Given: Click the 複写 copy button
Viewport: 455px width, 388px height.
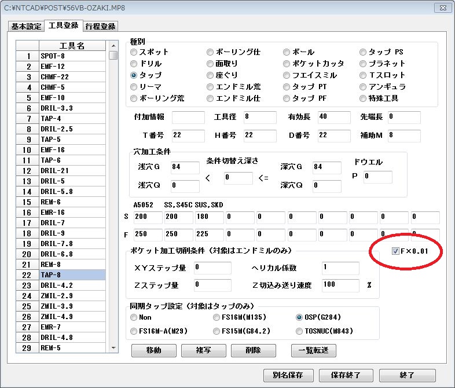Looking at the screenshot, I should tap(203, 350).
